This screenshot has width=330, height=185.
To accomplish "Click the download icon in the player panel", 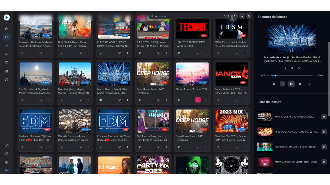I will [285, 68].
